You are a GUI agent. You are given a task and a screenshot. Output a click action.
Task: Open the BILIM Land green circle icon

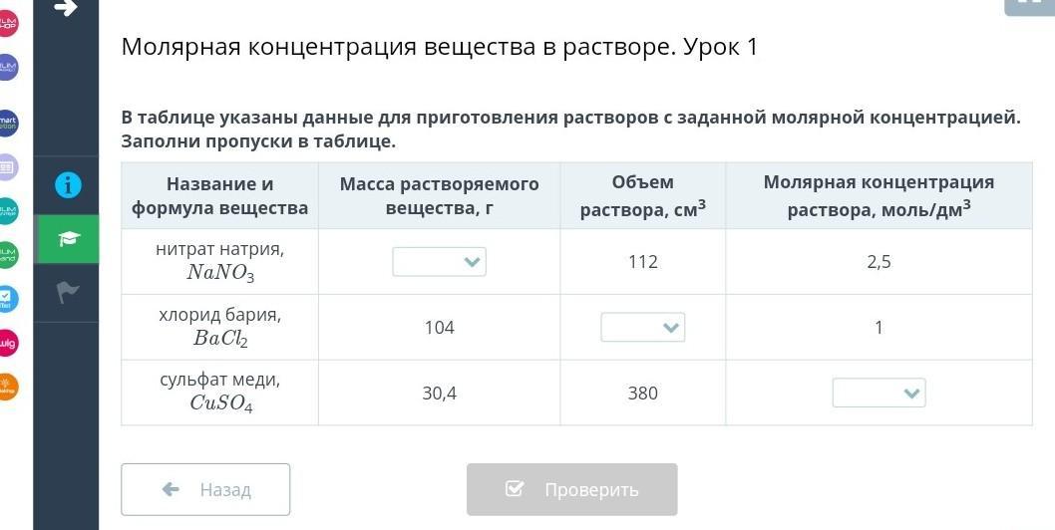7,255
